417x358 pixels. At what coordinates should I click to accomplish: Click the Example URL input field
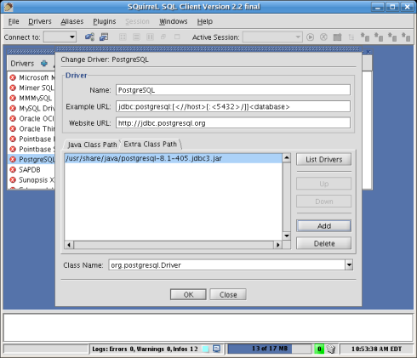click(233, 106)
